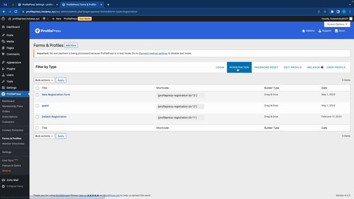The image size is (354, 199).
Task: Open the Default Registration form link
Action: click(54, 117)
